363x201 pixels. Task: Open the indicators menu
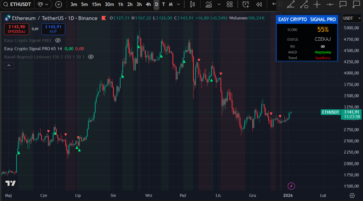208,4
